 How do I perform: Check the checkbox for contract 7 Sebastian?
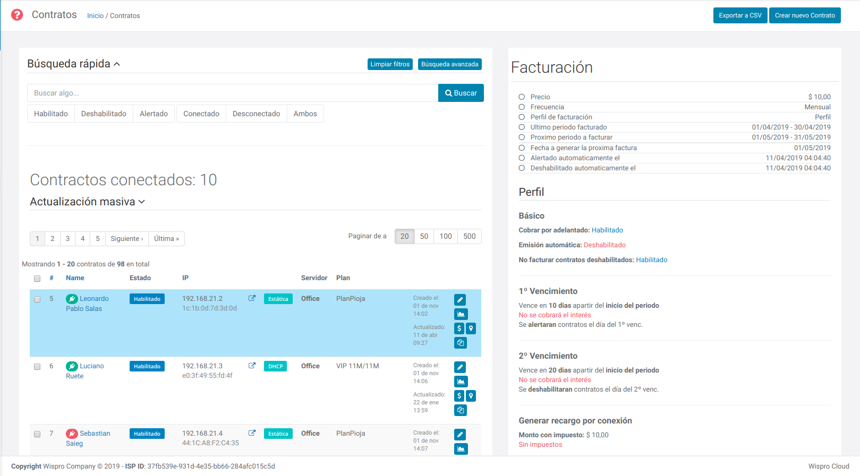click(37, 434)
